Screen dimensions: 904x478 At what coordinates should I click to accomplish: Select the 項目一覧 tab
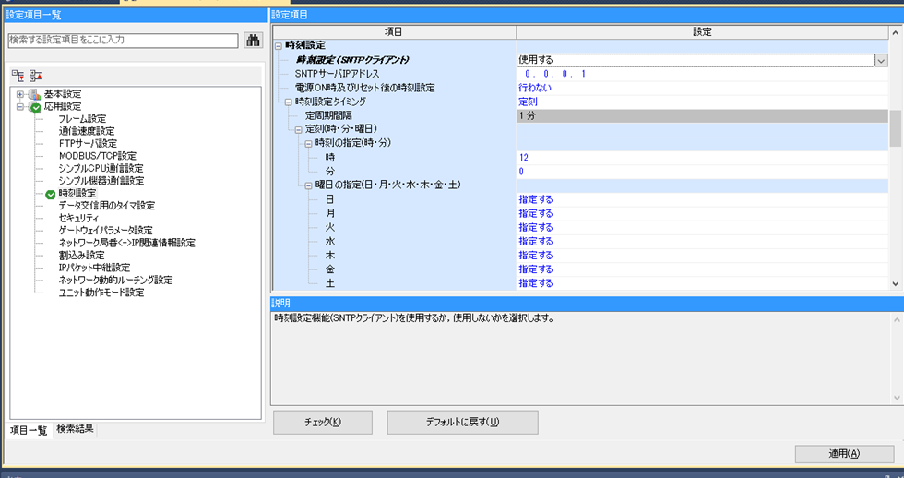point(28,430)
